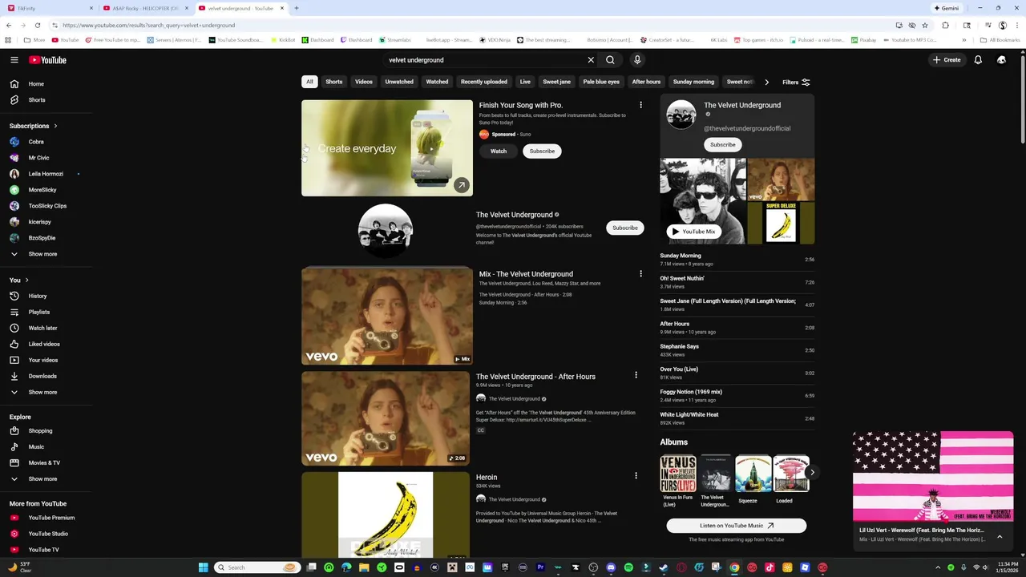Click Listen on YouTube Music

tap(737, 526)
